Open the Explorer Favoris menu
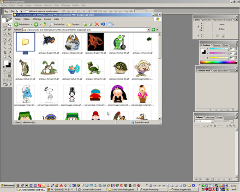The height and width of the screenshot is (192, 240). point(48,19)
